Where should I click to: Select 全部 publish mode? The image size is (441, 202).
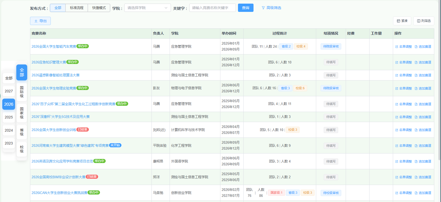click(58, 8)
